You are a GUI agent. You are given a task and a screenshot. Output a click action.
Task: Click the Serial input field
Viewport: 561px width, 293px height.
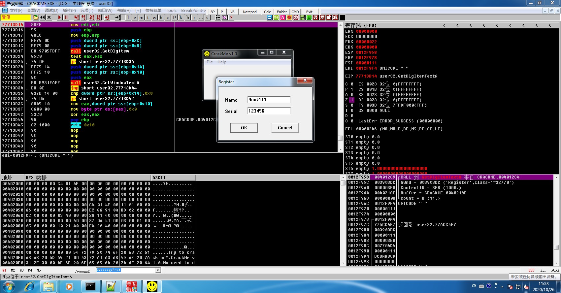[269, 111]
